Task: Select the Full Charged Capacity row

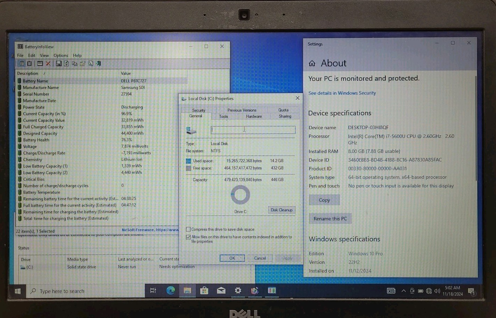Action: pyautogui.click(x=102, y=127)
